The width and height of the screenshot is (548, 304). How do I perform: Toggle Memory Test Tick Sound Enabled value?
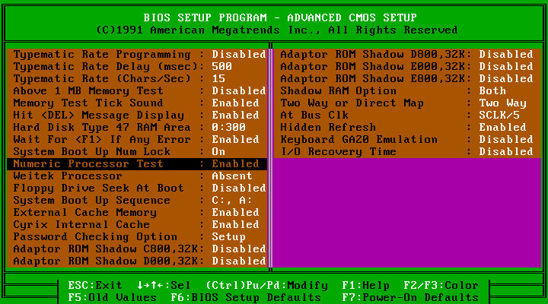[235, 103]
